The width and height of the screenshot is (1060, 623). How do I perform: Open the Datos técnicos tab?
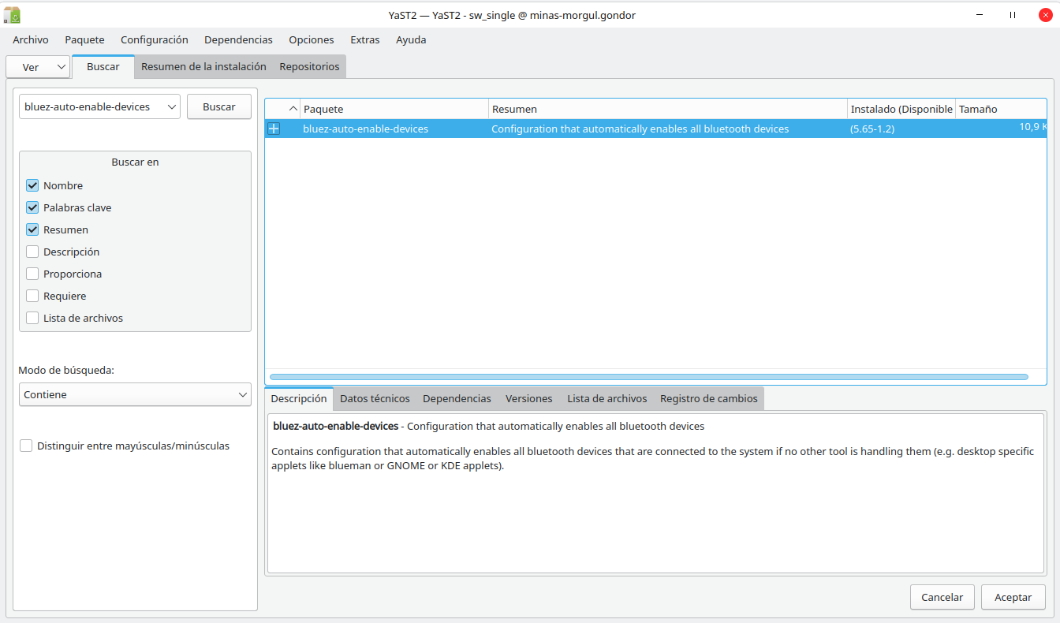point(375,398)
